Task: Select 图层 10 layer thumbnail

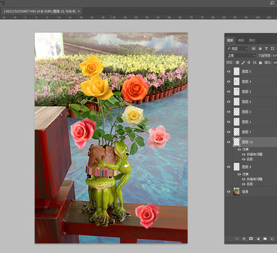Action: click(237, 142)
